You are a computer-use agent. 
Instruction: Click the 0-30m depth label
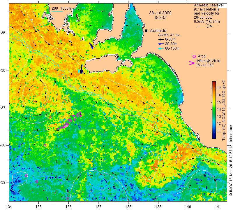[x=170, y=39]
